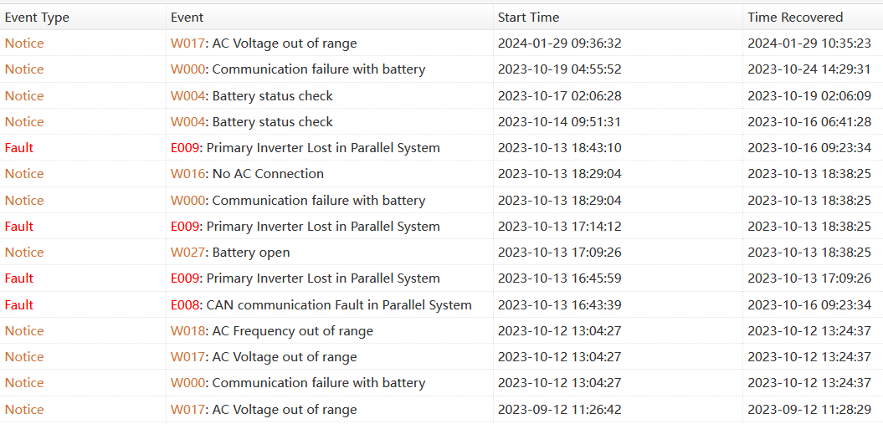Click the W000 code started 2023-10-19
This screenshot has height=424, width=883.
tap(187, 69)
